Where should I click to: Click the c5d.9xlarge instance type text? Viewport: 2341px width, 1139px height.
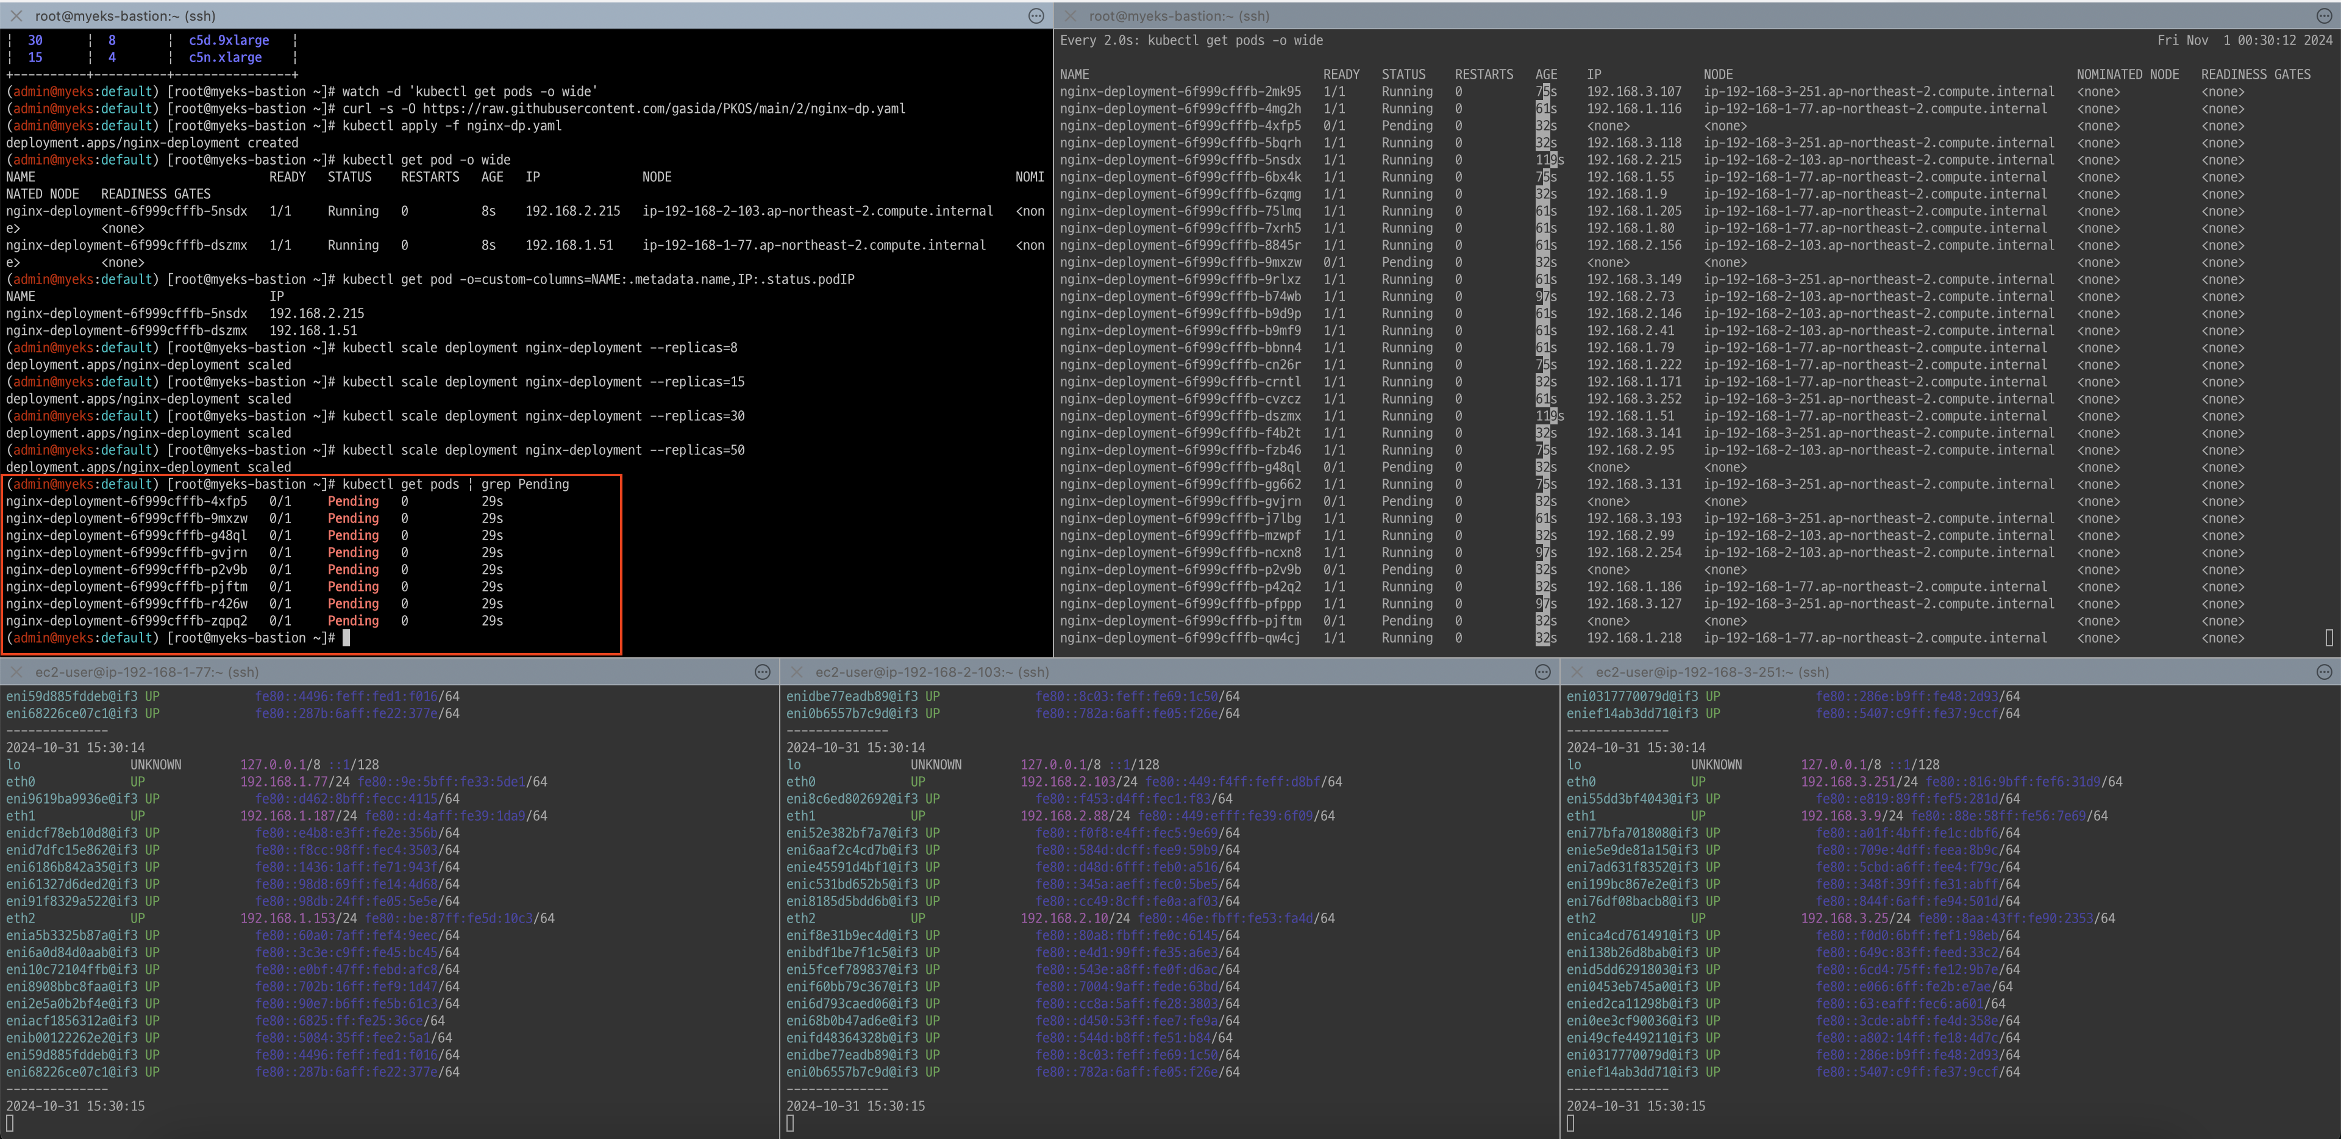229,40
